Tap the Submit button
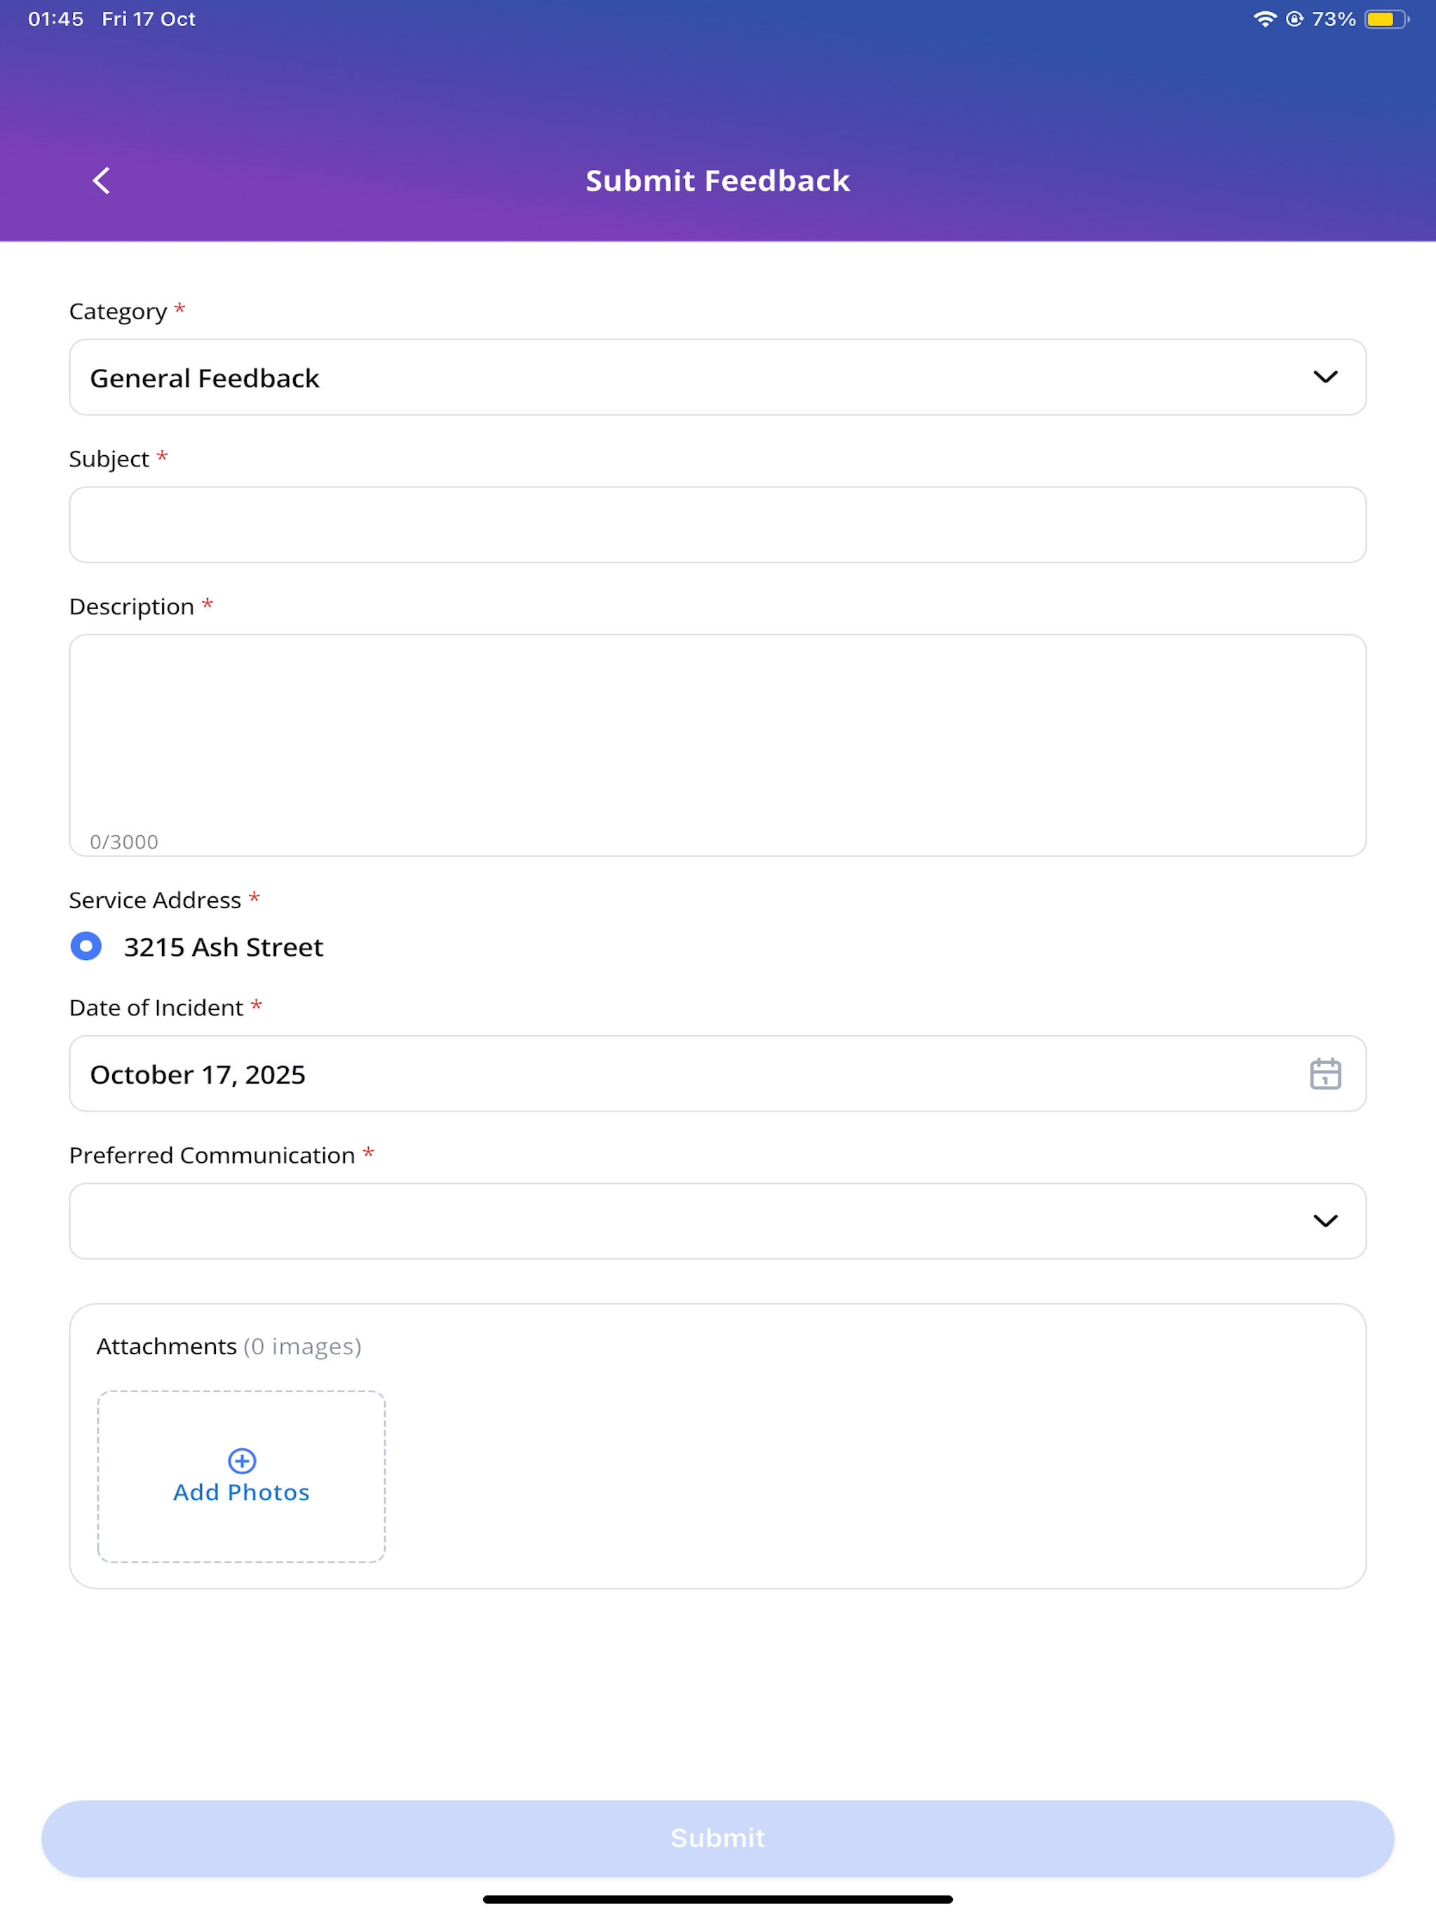1436x1916 pixels. (717, 1838)
